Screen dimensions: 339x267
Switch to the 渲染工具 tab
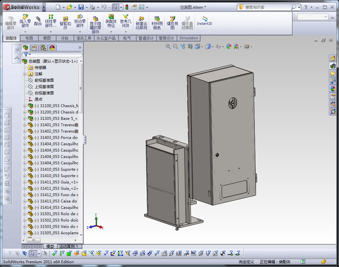click(x=84, y=38)
